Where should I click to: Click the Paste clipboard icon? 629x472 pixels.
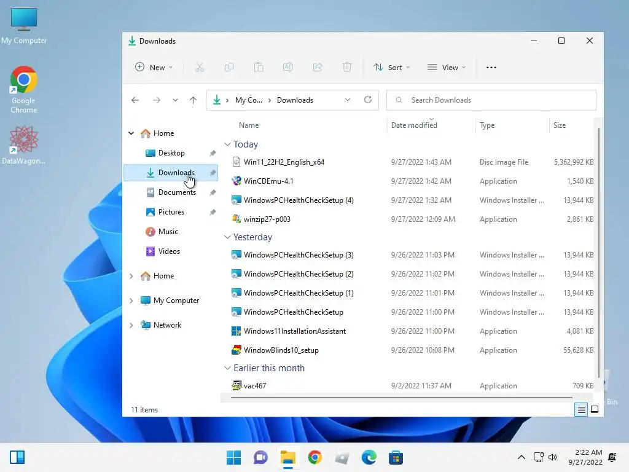tap(259, 68)
